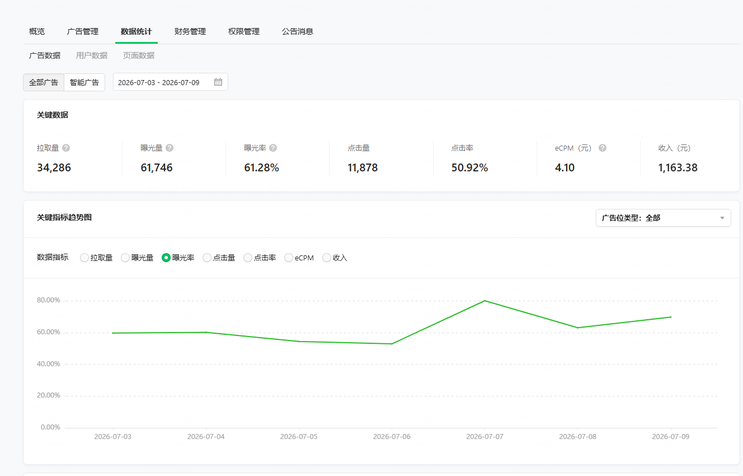Click the 曝光量 value 61,746

(x=157, y=167)
